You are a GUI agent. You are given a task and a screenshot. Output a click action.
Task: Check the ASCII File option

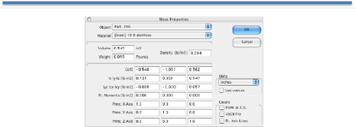pyautogui.click(x=222, y=114)
